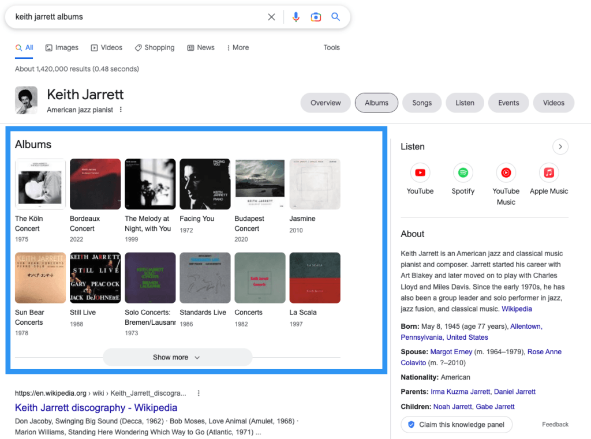Follow the Wikipedia link in About text
Viewport: 591px width, 439px height.
click(517, 309)
